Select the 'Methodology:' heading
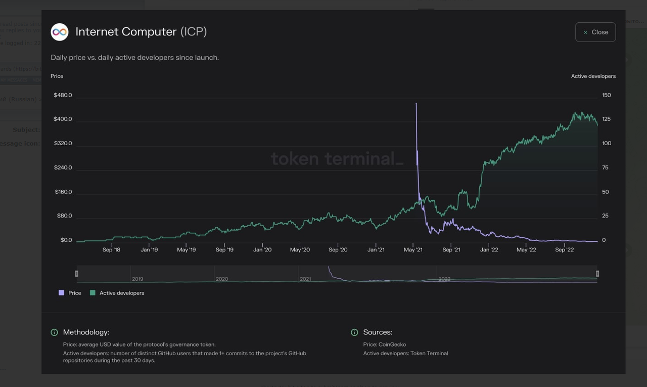647x387 pixels. [x=86, y=332]
